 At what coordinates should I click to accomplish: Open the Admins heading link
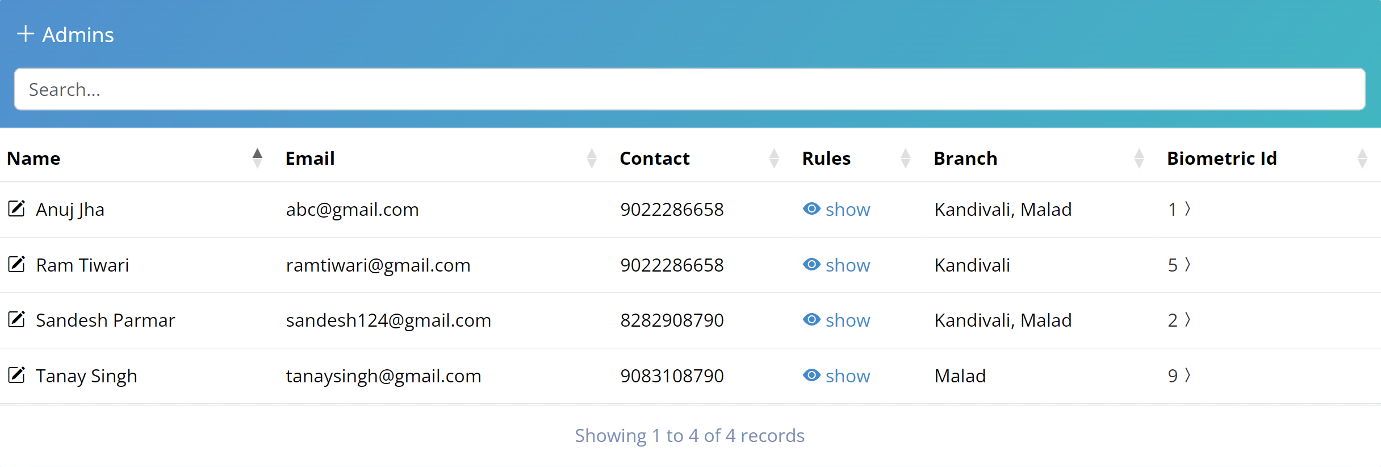point(78,35)
